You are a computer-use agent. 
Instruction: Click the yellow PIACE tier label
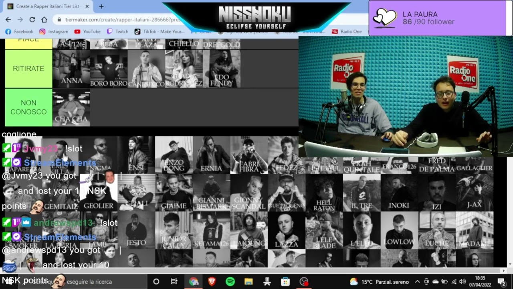[28, 44]
